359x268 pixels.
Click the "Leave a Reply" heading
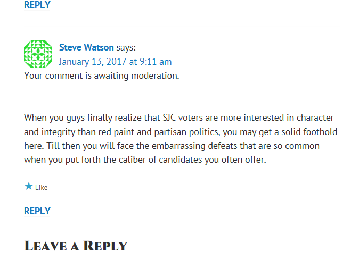coord(76,246)
